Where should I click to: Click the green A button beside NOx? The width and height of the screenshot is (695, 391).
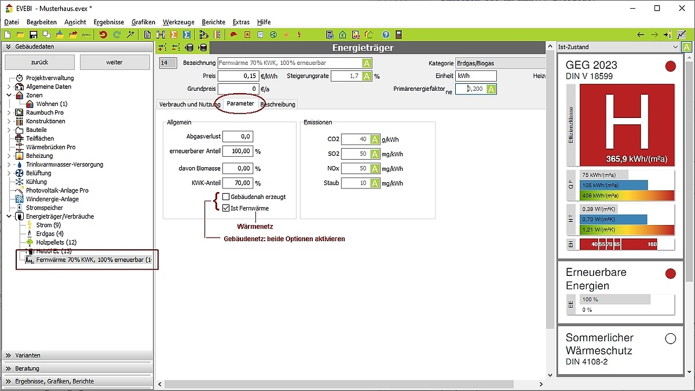pos(375,168)
